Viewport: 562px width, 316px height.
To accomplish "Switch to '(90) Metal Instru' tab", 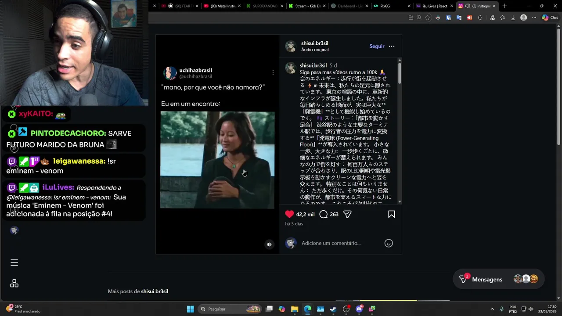I will [223, 6].
